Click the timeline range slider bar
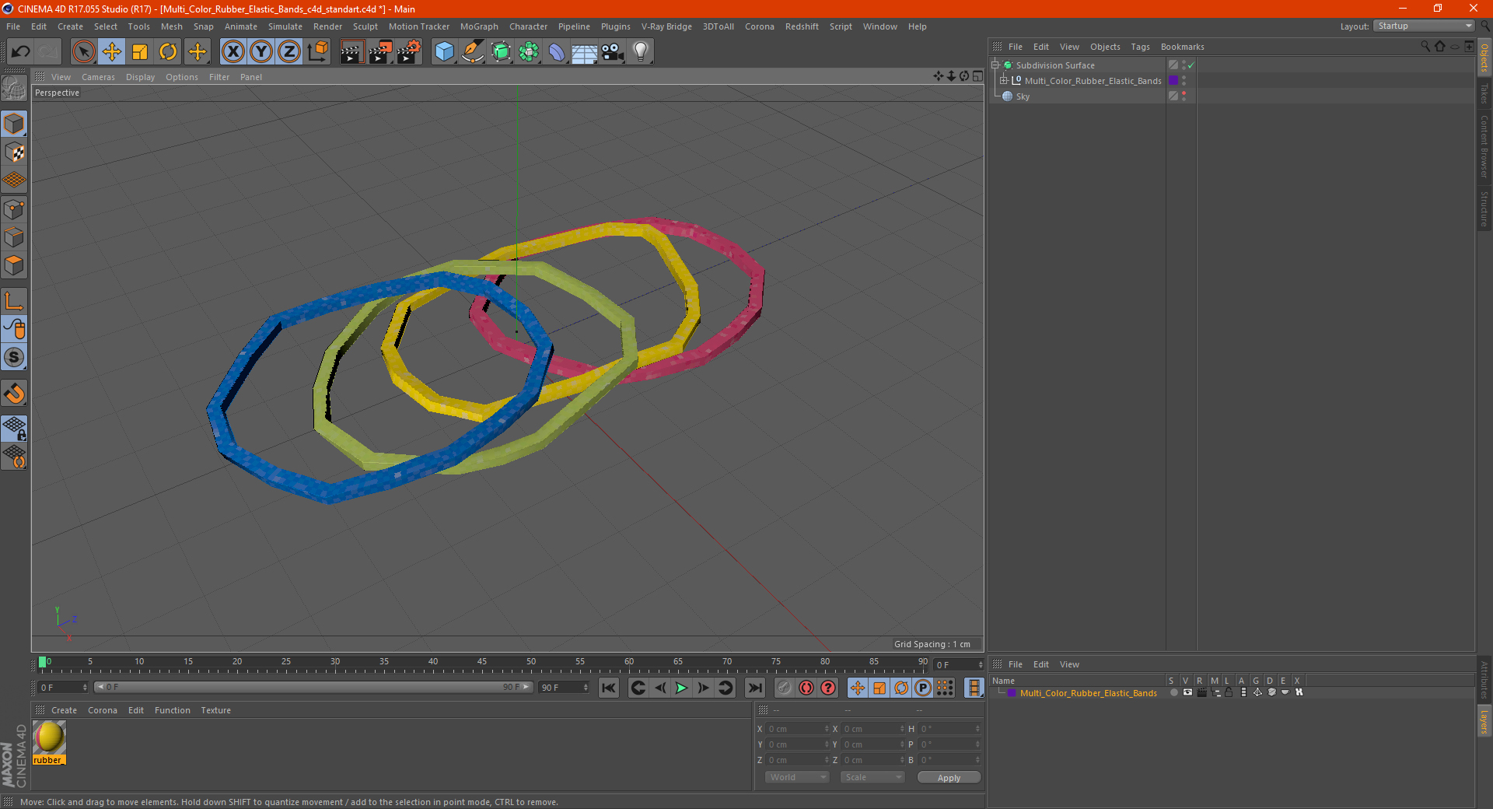Image resolution: width=1493 pixels, height=809 pixels. [x=313, y=687]
